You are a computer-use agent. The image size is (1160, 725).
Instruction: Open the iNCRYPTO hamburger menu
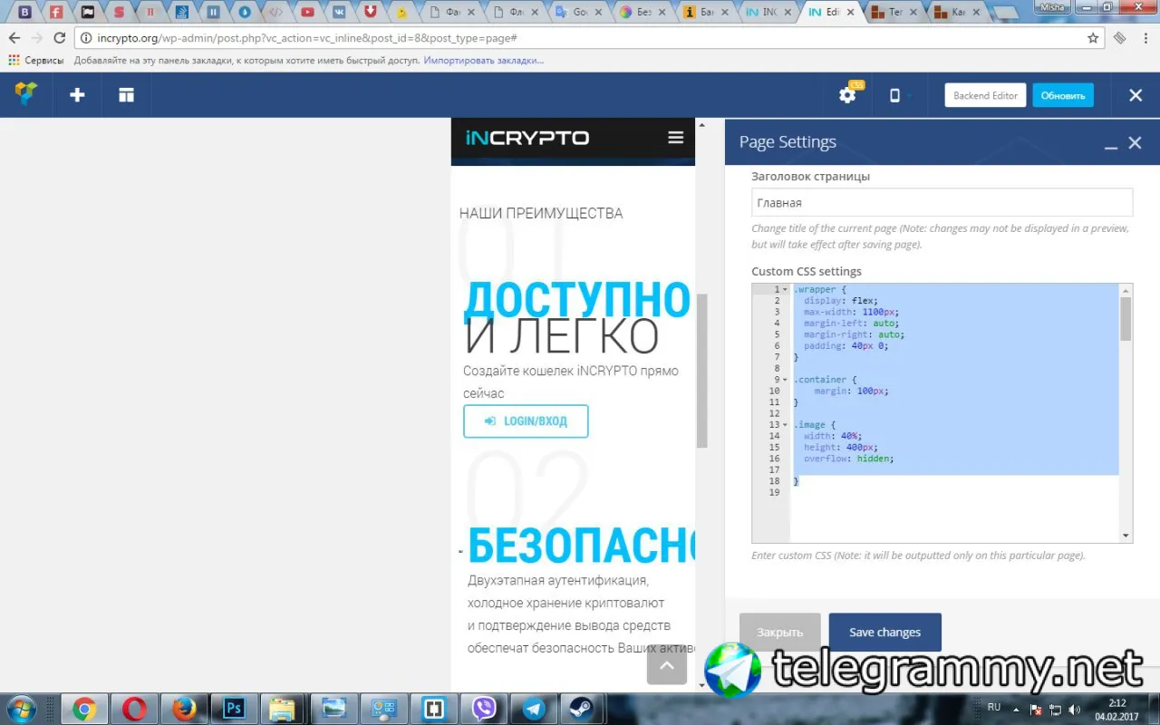point(675,138)
